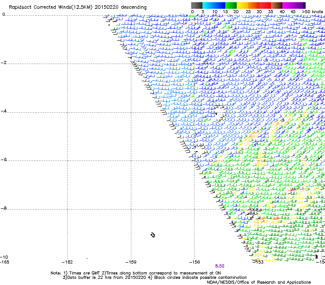Viewport: 325px width, 285px height.
Task: Click the latitude label '-6'
Action: [x=4, y=160]
